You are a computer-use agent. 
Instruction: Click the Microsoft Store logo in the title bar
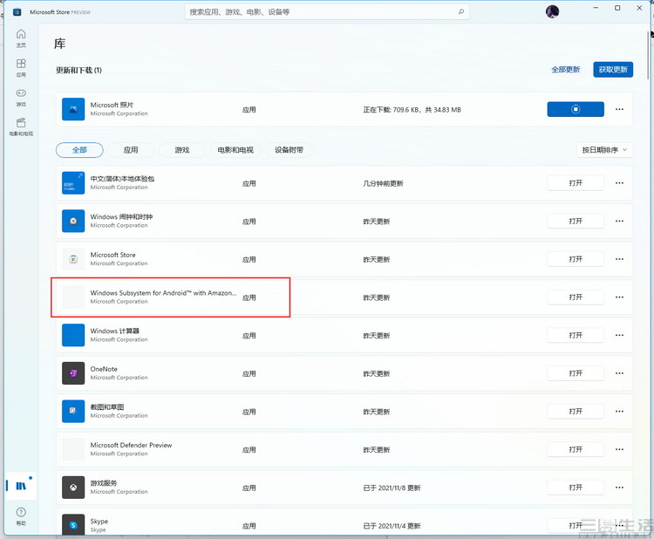pyautogui.click(x=17, y=12)
